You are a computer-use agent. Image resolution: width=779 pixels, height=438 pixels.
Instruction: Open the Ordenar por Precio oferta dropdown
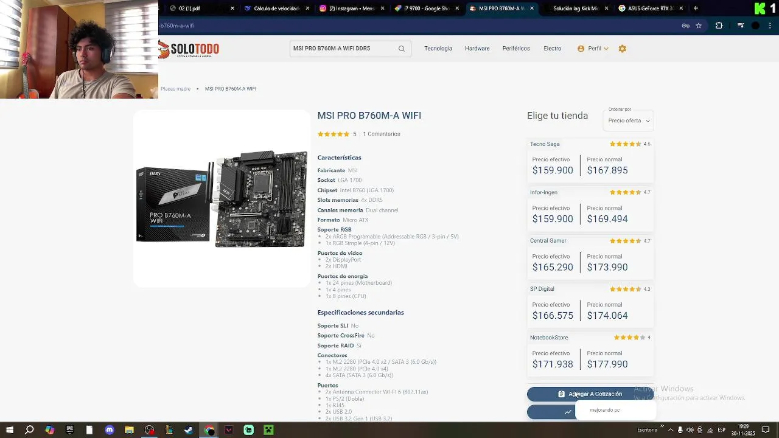point(629,120)
